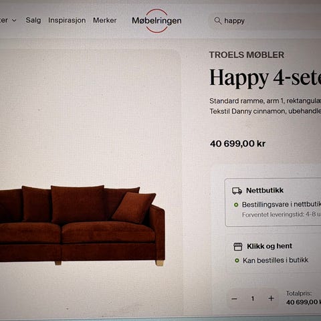
Task: Click the 40 699,00 kr price
Action: point(237,144)
